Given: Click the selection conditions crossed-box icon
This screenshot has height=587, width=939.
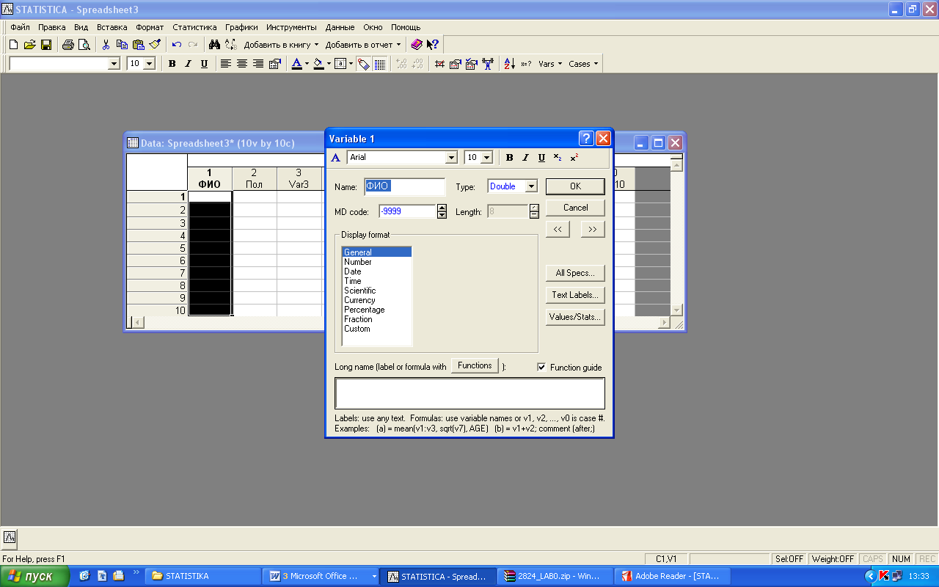Looking at the screenshot, I should coord(439,64).
